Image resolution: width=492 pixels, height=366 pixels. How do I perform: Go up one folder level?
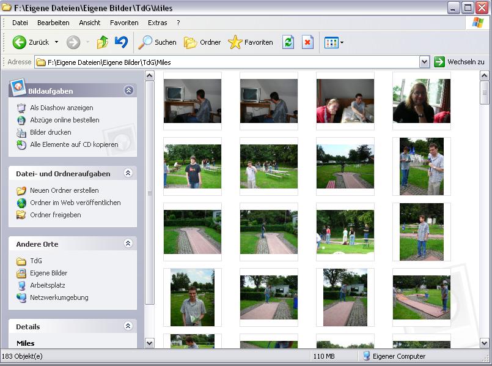coord(103,42)
